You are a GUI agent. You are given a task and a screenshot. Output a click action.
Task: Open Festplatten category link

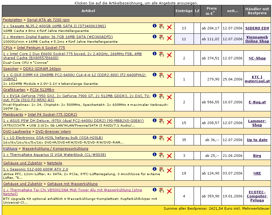pos(13,20)
